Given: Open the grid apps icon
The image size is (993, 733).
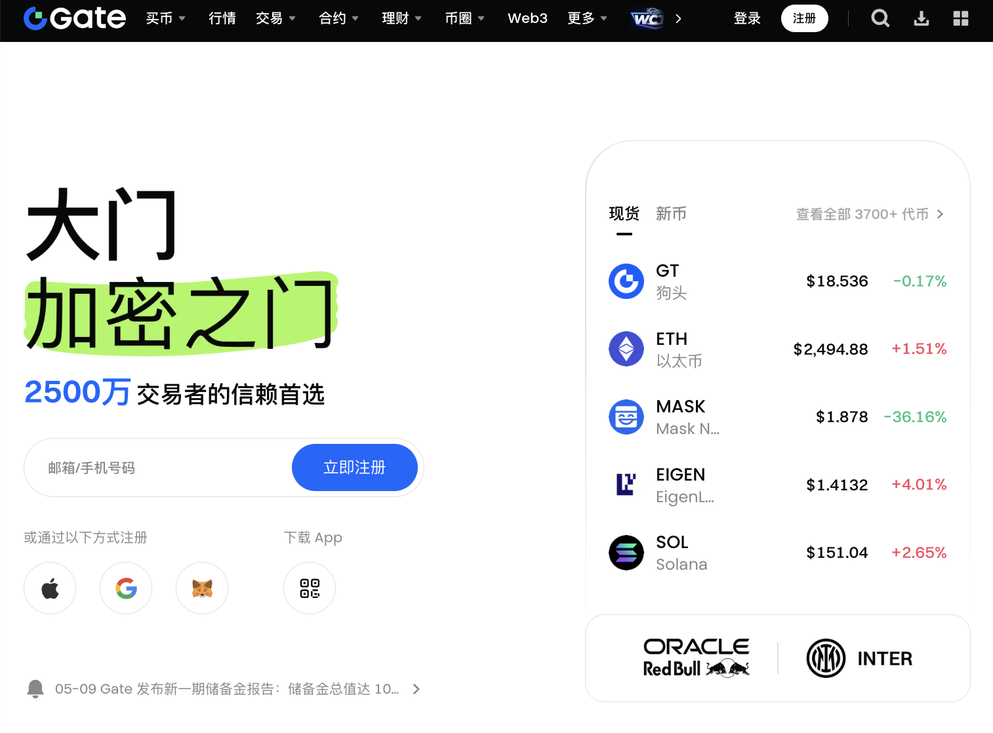Looking at the screenshot, I should point(961,18).
